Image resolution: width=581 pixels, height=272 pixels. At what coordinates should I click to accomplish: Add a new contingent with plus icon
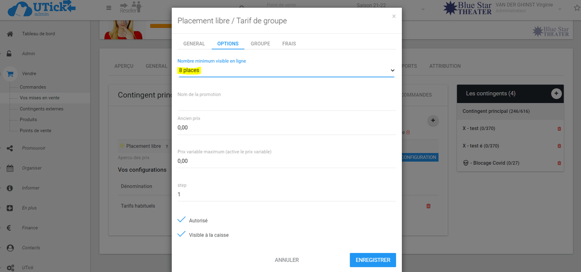[x=556, y=93]
